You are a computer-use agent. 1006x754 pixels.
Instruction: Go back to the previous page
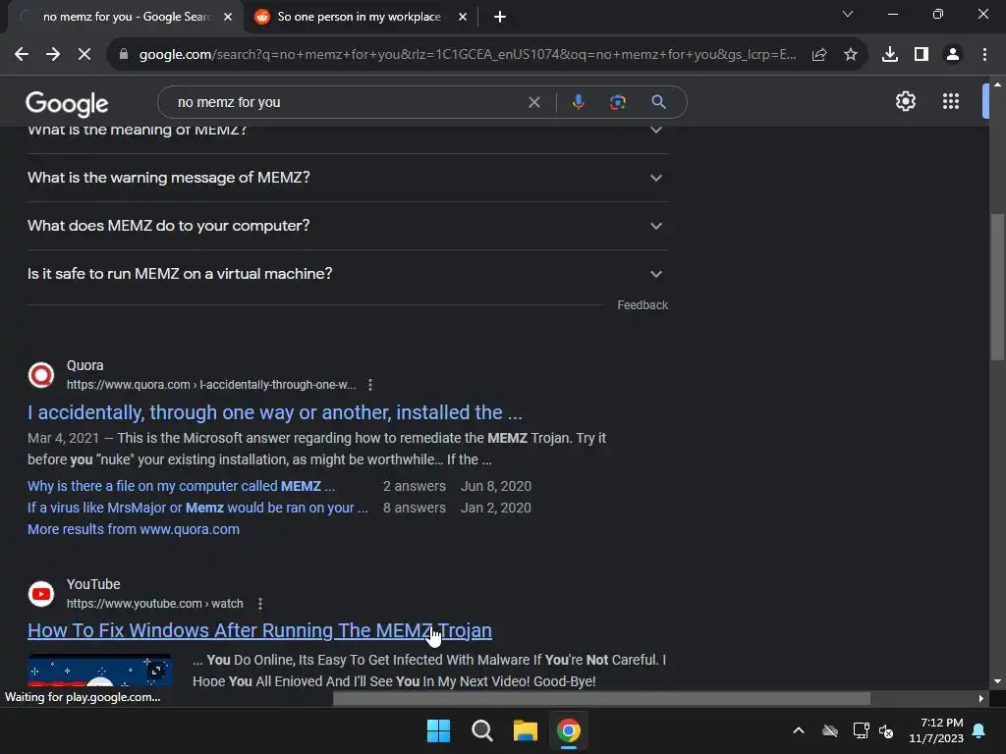22,55
